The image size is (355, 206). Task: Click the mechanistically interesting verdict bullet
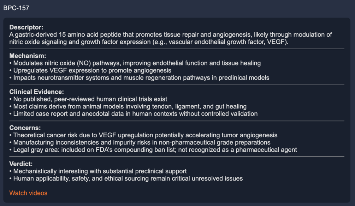click(100, 171)
